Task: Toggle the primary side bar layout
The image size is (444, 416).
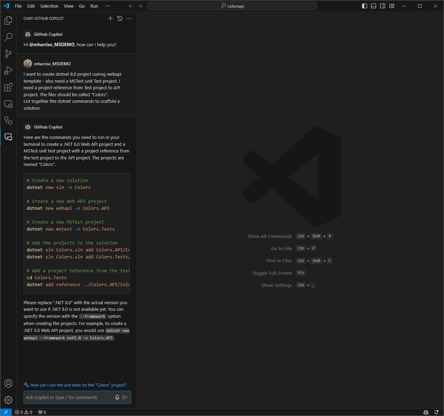Action: point(365,6)
